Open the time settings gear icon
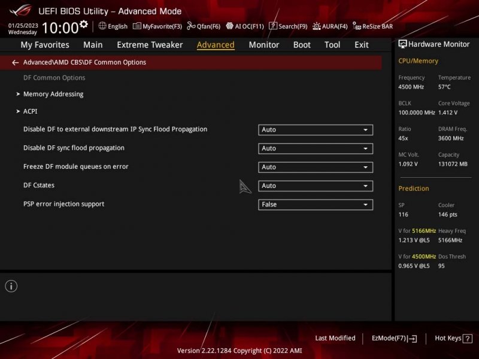This screenshot has height=359, width=479. pos(84,24)
